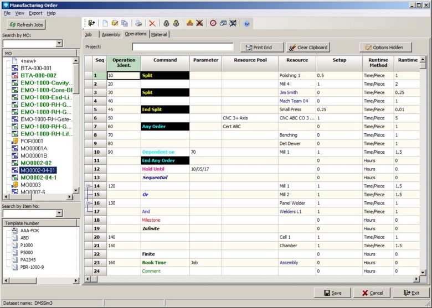Click the copy documents toolbar icon
This screenshot has height=308, width=432.
click(x=125, y=23)
